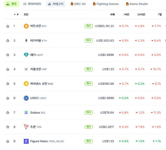Star Bitcoin as a favorite
The height and width of the screenshot is (150, 166).
pos(8,26)
